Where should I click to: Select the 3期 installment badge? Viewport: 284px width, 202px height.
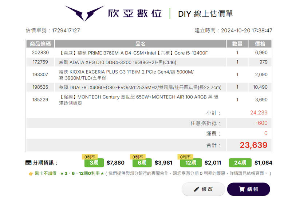point(94,163)
